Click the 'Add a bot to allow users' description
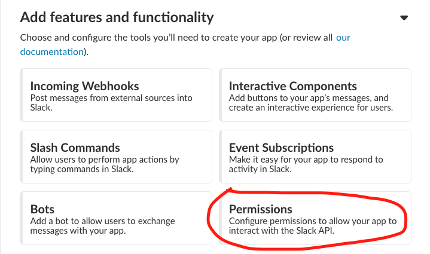The height and width of the screenshot is (254, 430). [102, 226]
